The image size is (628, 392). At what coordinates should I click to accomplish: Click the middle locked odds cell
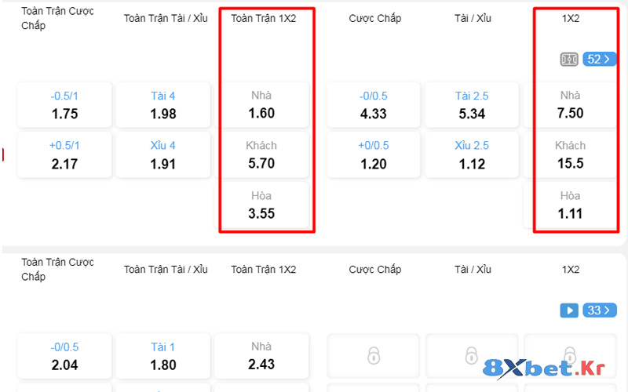click(x=472, y=356)
